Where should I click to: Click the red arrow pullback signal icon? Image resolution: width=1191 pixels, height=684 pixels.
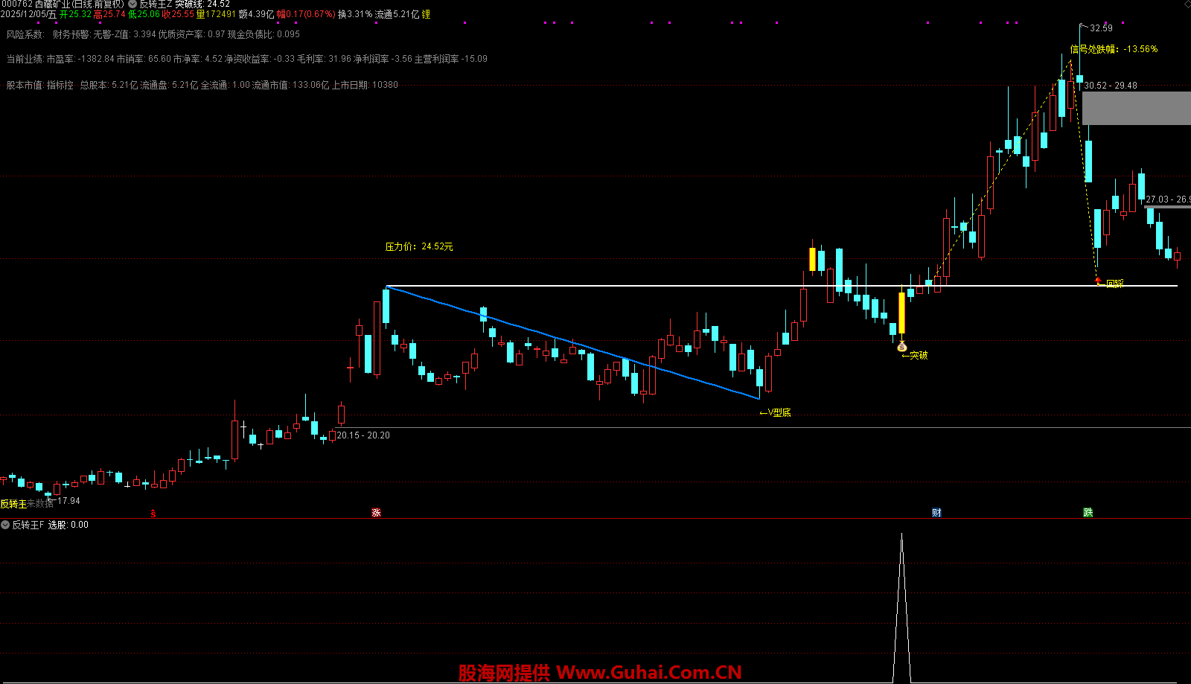pos(1098,281)
